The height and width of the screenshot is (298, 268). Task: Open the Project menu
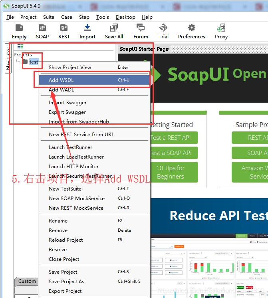click(x=28, y=17)
